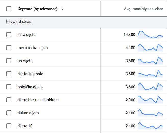This screenshot has width=167, height=133.
Task: Click the sort arrow beside Keyword header
Action: [62, 9]
